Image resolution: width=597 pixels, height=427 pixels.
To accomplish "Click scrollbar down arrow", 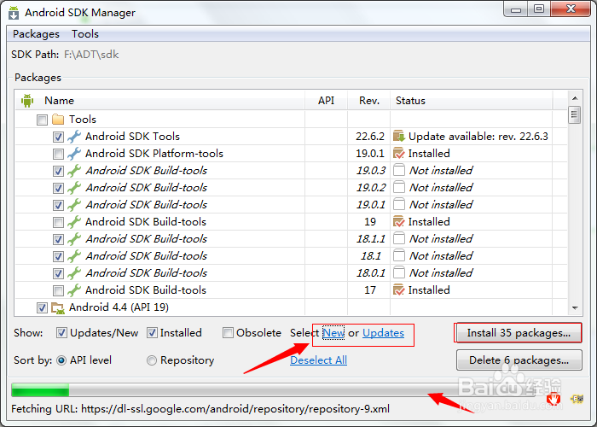I will coord(575,308).
